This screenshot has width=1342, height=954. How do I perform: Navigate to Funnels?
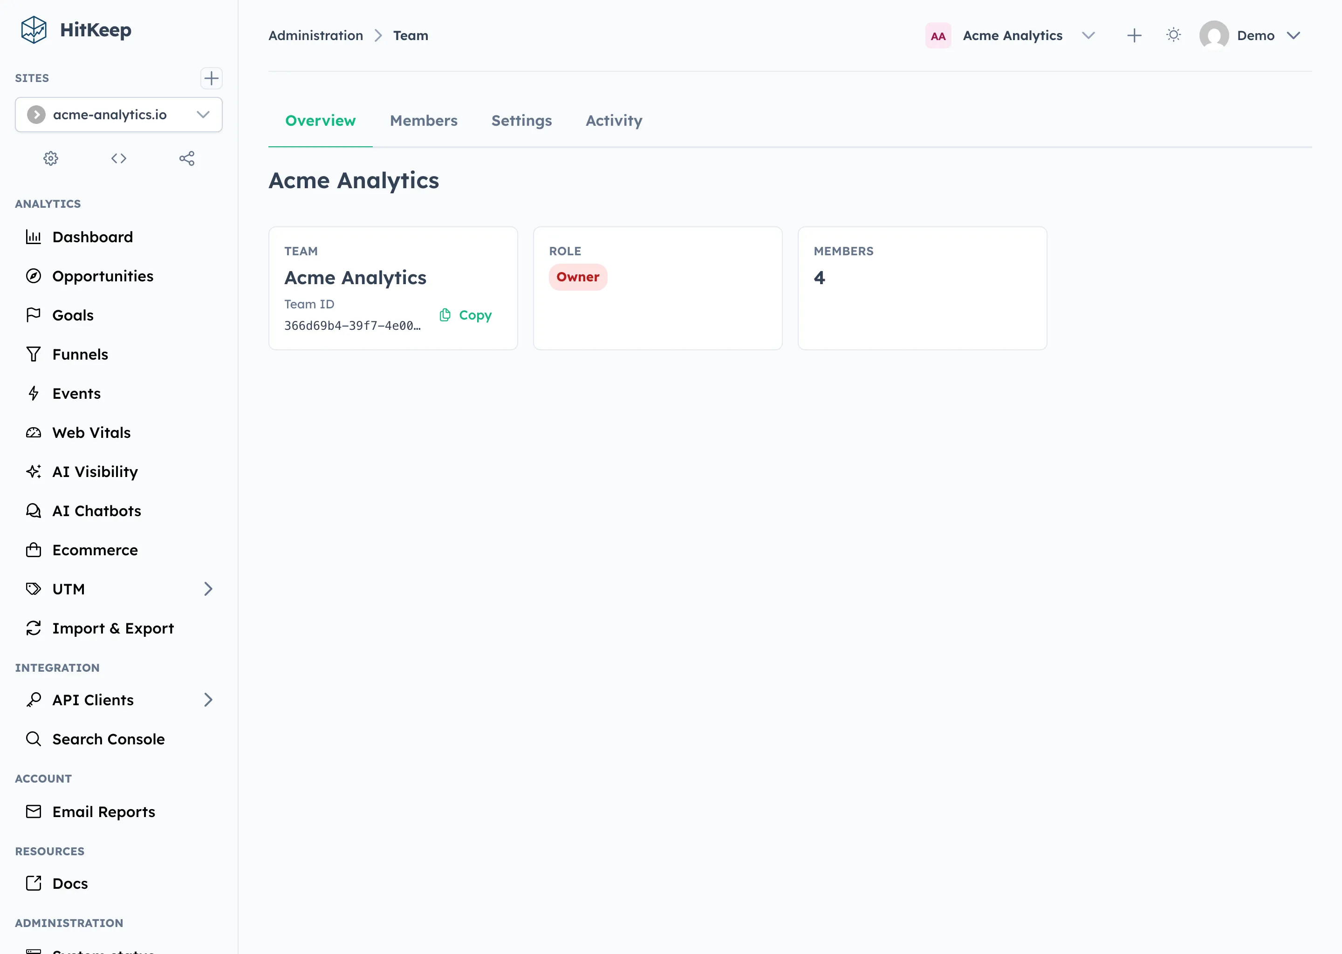[119, 354]
